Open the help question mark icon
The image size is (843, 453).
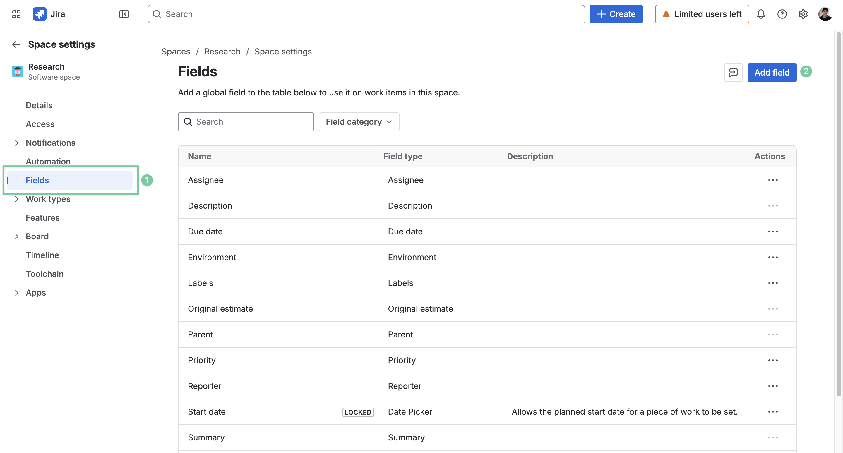[782, 14]
